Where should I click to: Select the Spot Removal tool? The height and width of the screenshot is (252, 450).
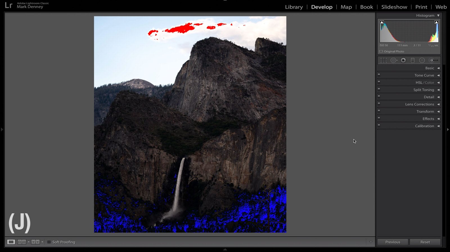(x=394, y=60)
